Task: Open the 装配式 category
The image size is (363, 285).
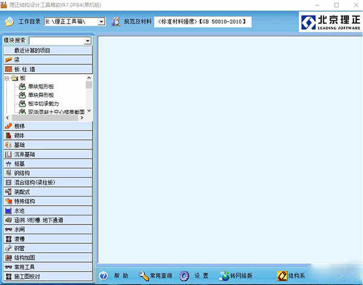Action: point(48,192)
